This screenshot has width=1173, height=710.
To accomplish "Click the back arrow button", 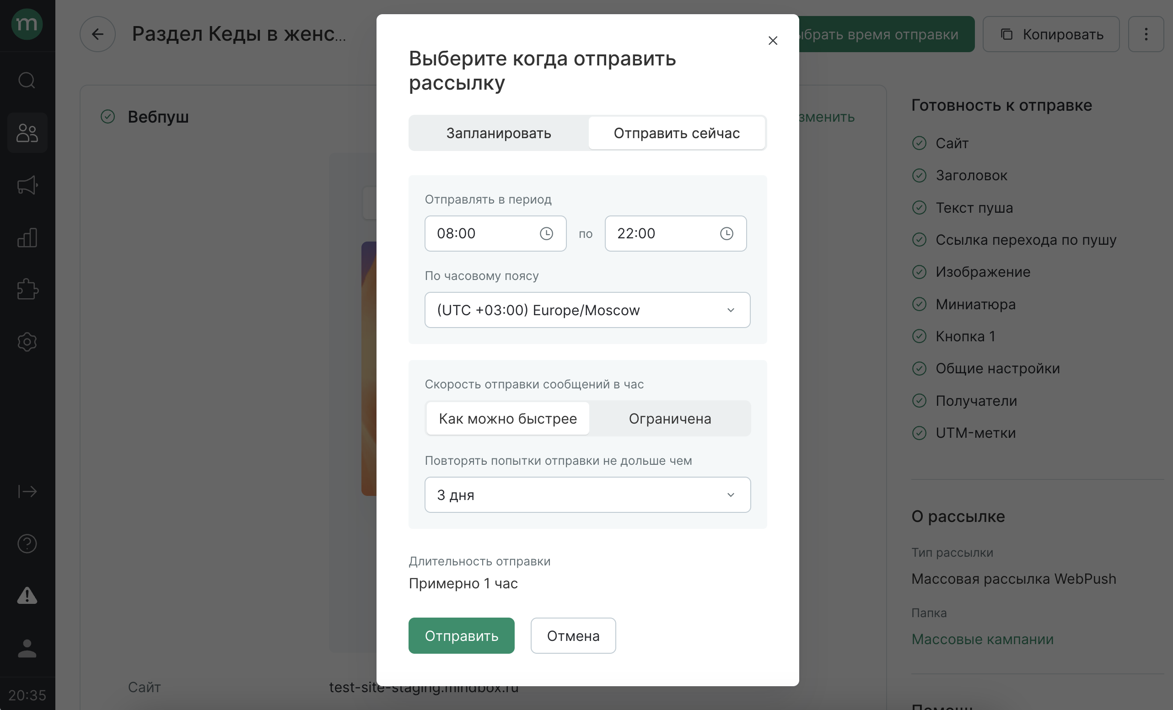I will [97, 34].
